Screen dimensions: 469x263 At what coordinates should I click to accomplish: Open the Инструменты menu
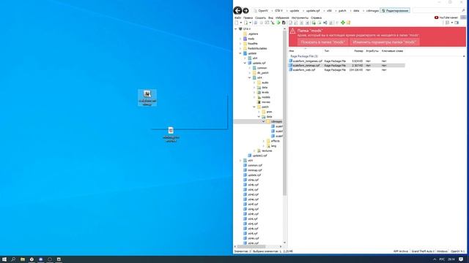pyautogui.click(x=300, y=18)
